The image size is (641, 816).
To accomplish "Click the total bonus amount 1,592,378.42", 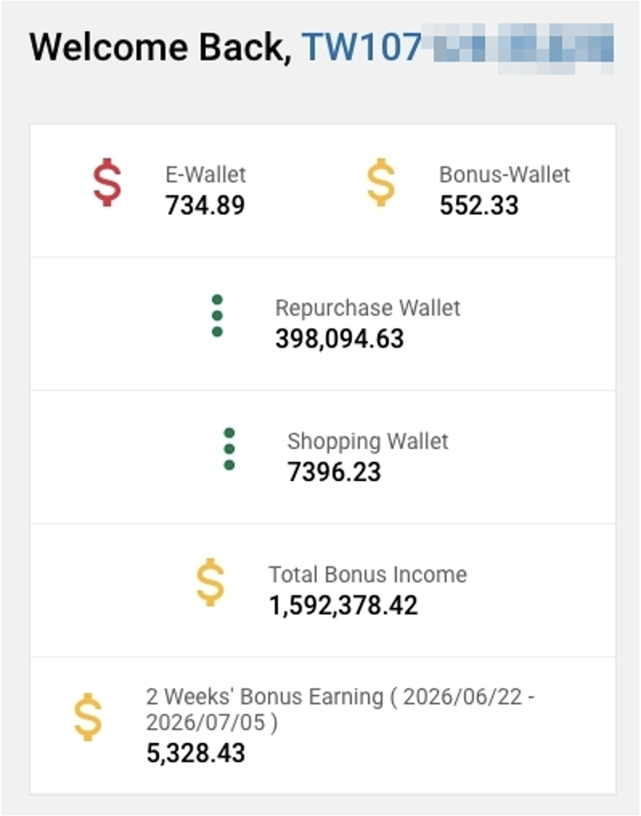I will tap(343, 606).
